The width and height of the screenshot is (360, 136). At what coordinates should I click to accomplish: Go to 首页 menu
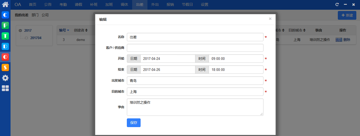point(33,5)
